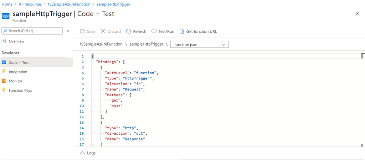Image resolution: width=365 pixels, height=160 pixels.
Task: Close the Code + Test blade
Action: click(x=357, y=14)
